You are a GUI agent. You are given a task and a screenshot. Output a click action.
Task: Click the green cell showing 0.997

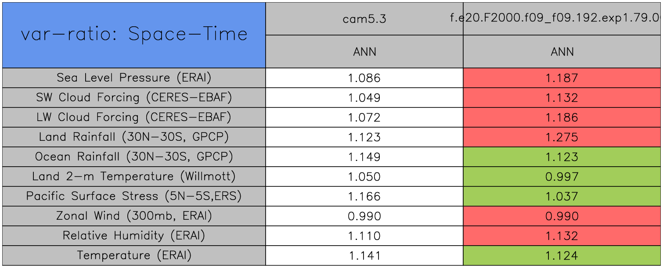(x=562, y=177)
